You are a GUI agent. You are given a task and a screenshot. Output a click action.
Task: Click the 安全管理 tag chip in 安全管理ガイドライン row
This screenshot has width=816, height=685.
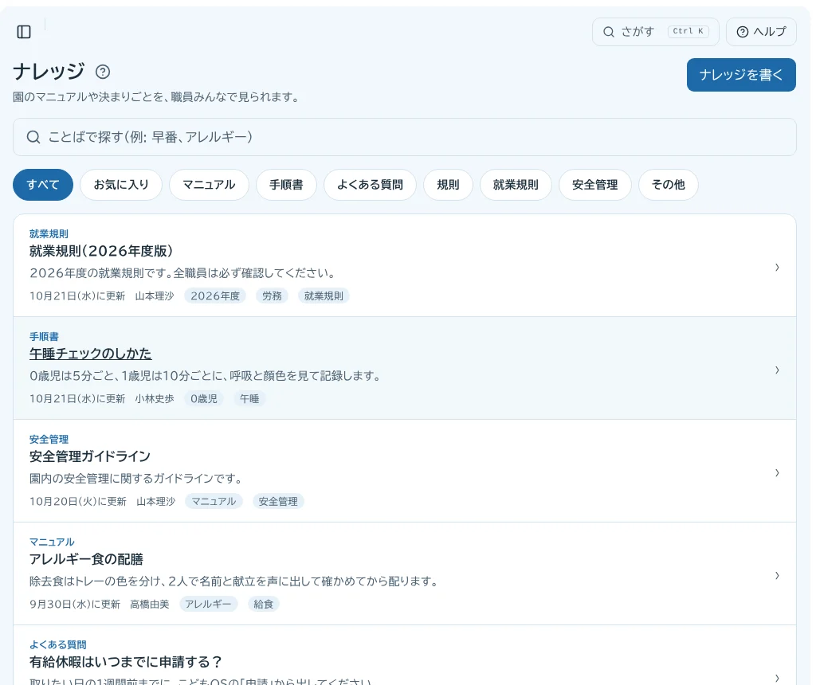tap(278, 501)
